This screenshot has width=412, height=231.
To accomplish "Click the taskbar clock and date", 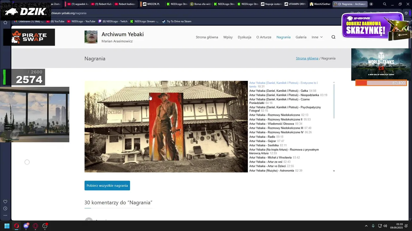I will [x=397, y=226].
